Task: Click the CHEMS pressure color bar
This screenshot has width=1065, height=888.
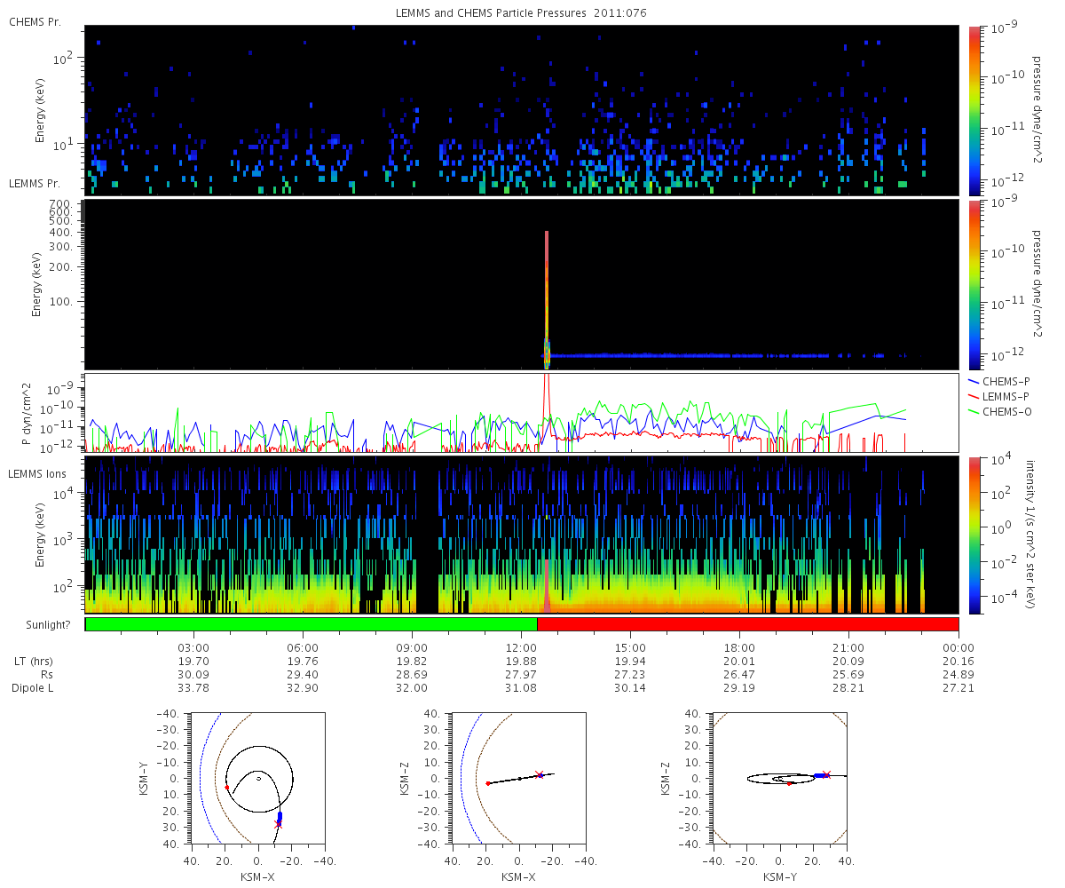Action: [x=974, y=111]
